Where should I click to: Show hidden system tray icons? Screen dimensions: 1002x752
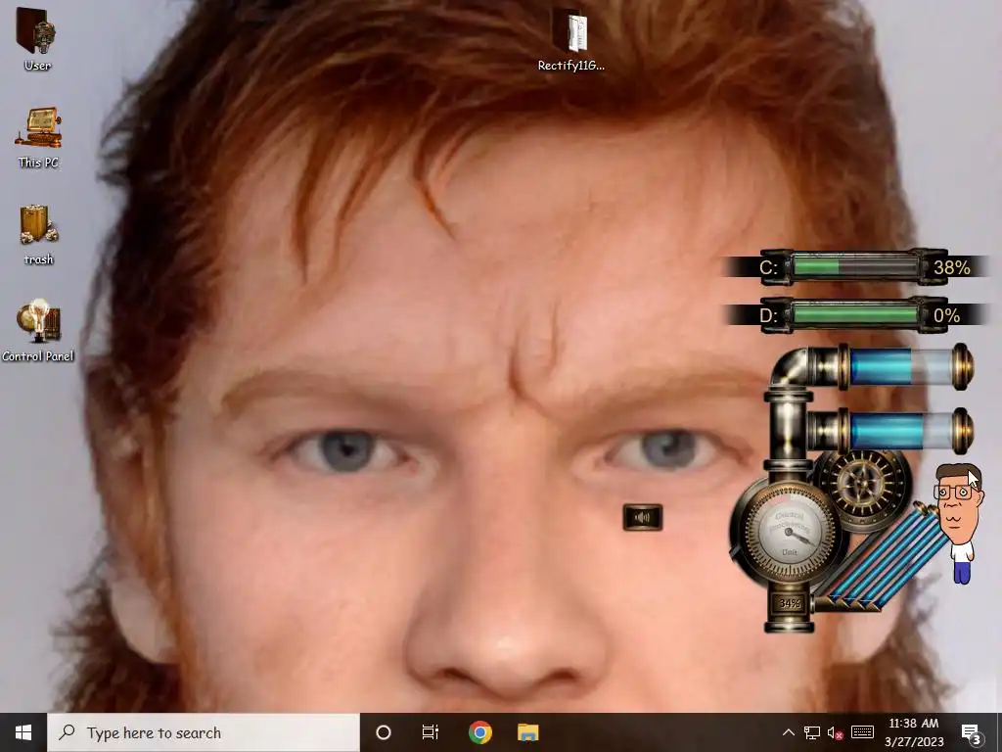point(789,732)
